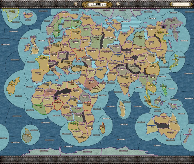Select the black vortex marker in North Africa
Viewport: 194px width, 164px height.
[x=55, y=98]
